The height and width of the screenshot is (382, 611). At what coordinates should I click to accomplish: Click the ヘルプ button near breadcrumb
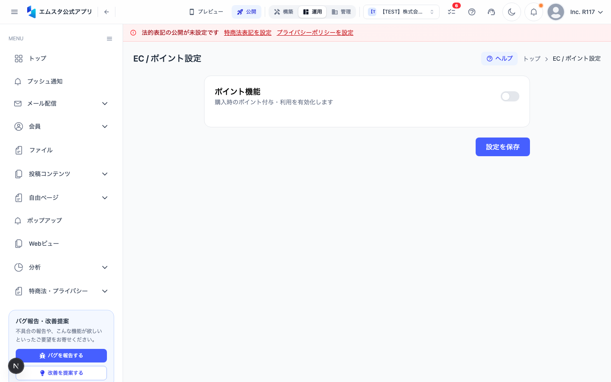pos(499,59)
